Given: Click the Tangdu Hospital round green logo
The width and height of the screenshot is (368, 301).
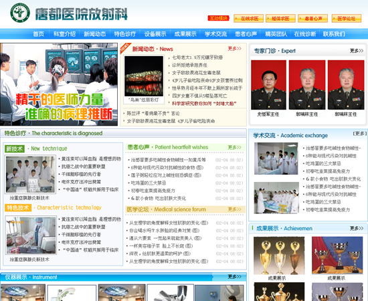Looking at the screenshot, I should pos(20,13).
